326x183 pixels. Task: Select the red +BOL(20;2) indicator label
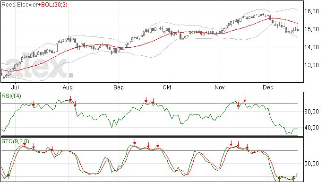coord(53,5)
